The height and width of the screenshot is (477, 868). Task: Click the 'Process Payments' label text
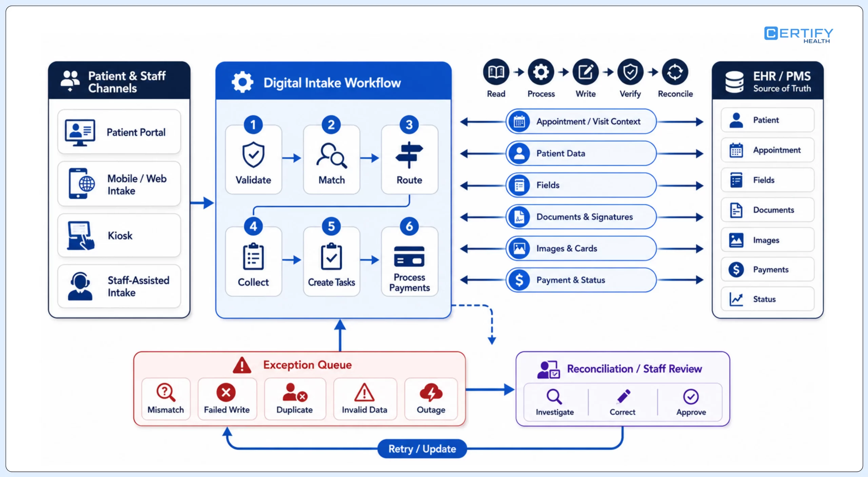409,283
